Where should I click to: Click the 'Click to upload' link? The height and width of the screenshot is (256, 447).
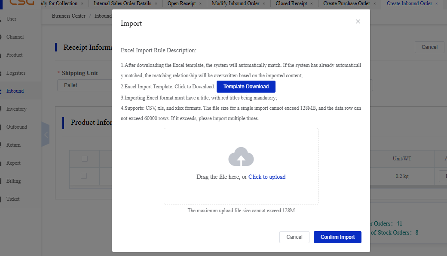click(267, 177)
